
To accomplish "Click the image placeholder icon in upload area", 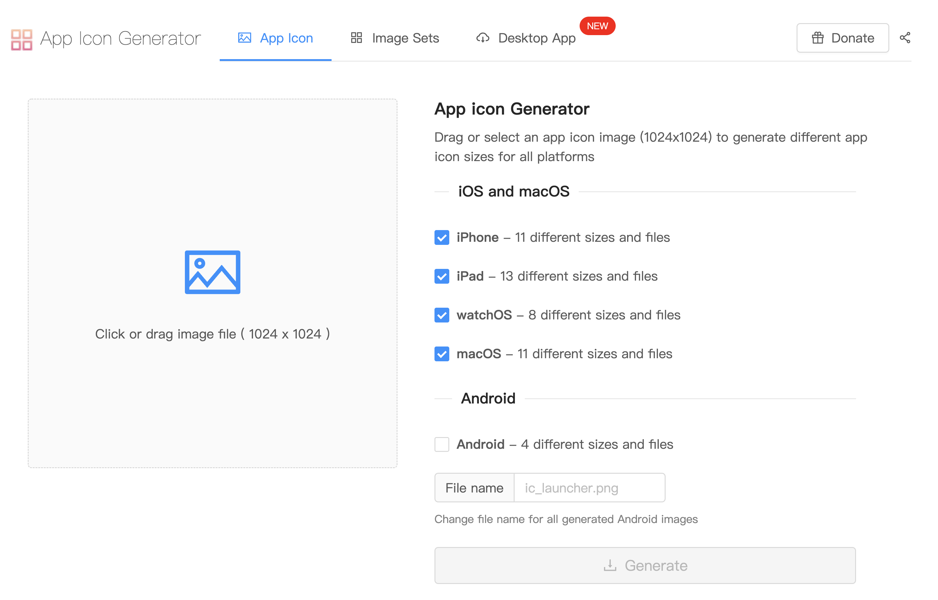I will pyautogui.click(x=212, y=272).
